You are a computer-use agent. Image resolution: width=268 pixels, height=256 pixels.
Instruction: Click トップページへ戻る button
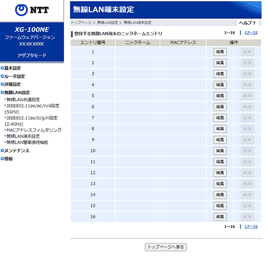coord(166,247)
